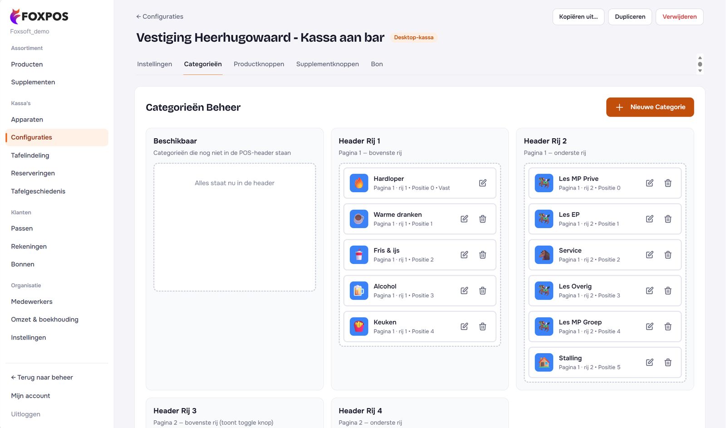Image resolution: width=726 pixels, height=428 pixels.
Task: Open Supplementen in the sidebar
Action: (x=57, y=82)
